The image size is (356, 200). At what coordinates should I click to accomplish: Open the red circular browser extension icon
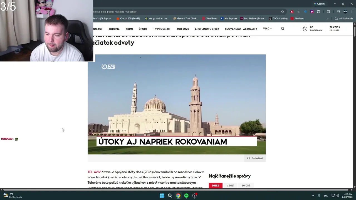pos(292,12)
